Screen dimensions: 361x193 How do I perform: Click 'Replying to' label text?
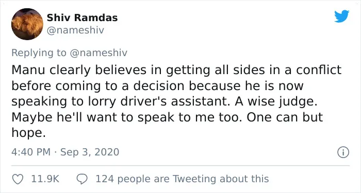click(x=39, y=53)
